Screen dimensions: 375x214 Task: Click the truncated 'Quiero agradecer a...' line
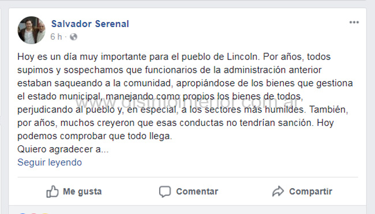pyautogui.click(x=63, y=149)
